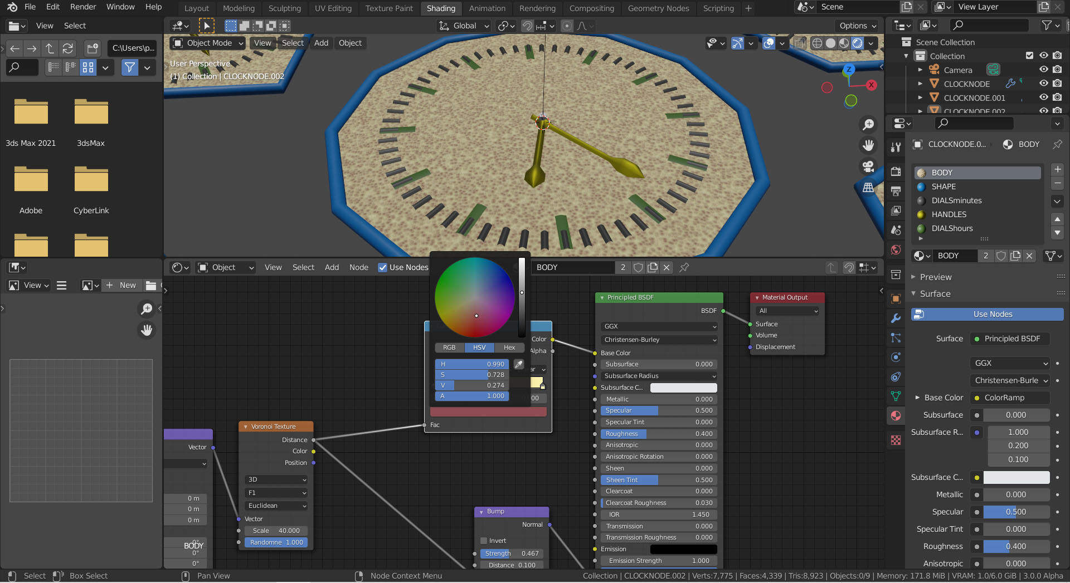
Task: Toggle Use Nodes checkbox in node editor
Action: [x=382, y=268]
